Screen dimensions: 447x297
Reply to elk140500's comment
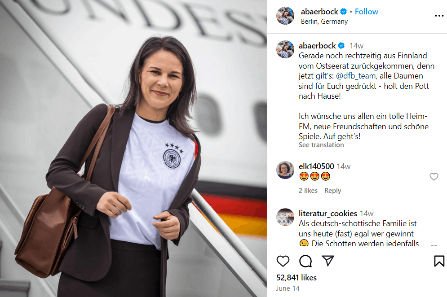(332, 191)
